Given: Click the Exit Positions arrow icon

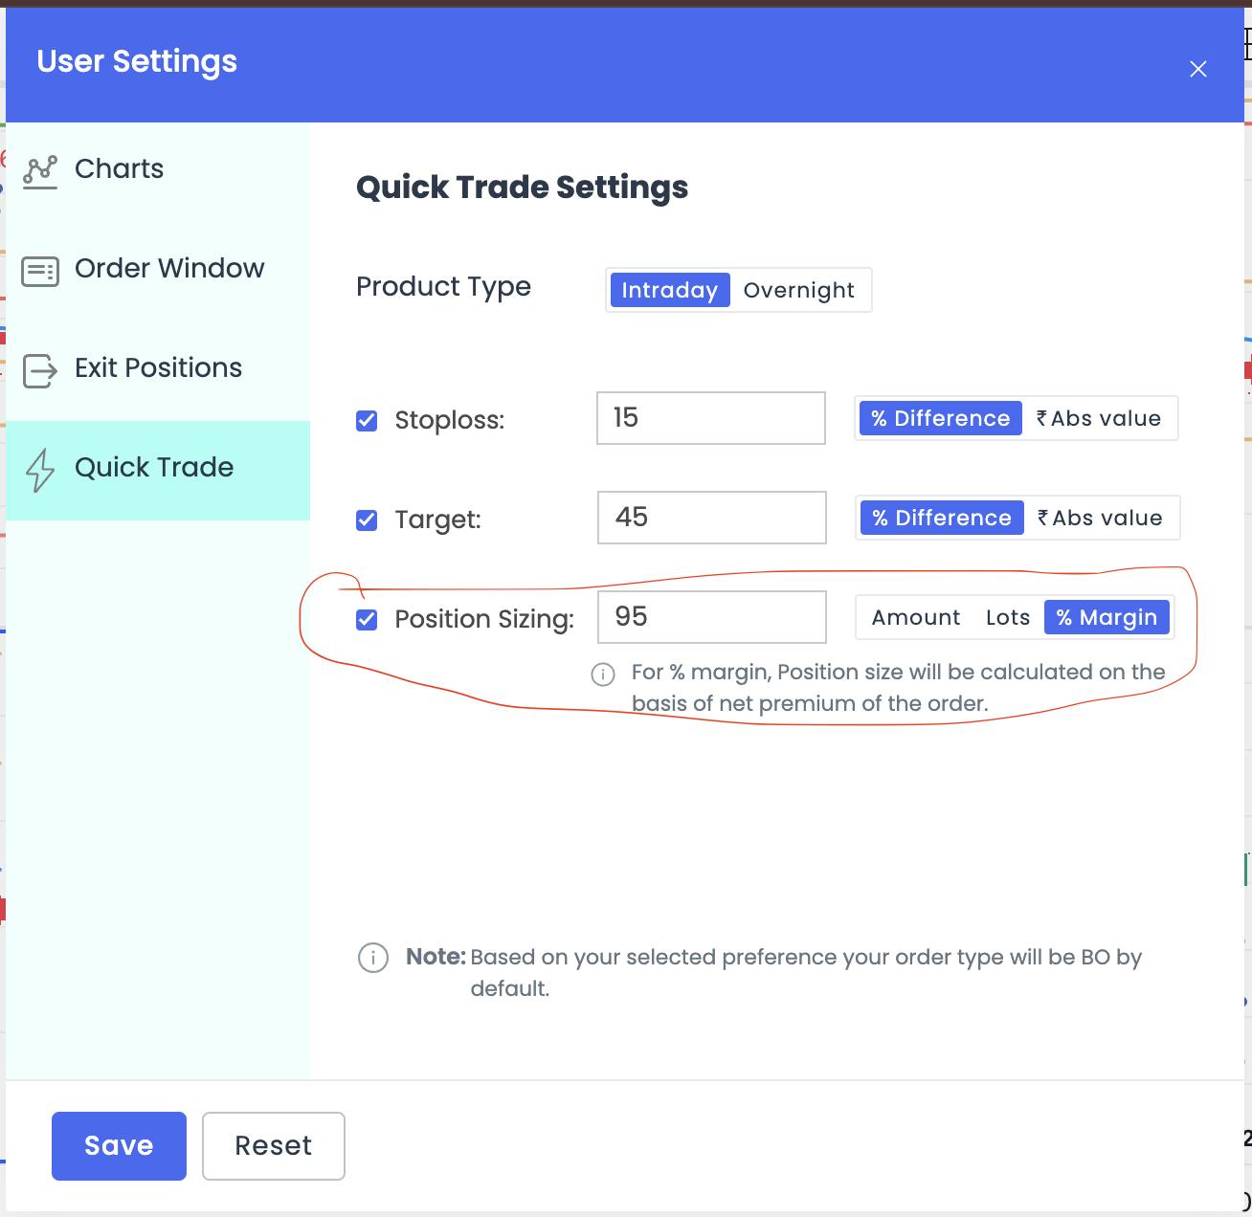Looking at the screenshot, I should click(40, 370).
